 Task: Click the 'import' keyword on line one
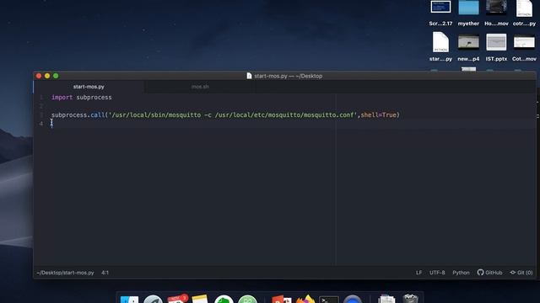tap(62, 98)
